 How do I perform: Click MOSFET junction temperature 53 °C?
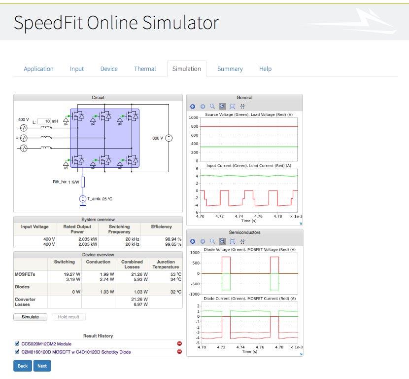(x=176, y=274)
